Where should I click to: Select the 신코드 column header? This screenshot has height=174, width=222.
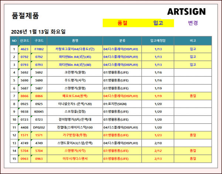pyautogui.click(x=24, y=41)
